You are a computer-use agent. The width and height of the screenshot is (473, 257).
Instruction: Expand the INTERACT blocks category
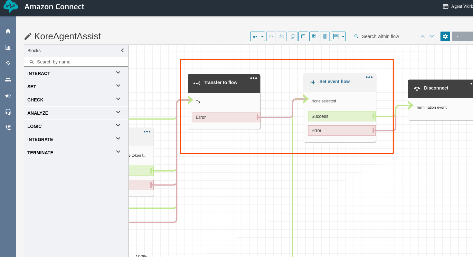pos(118,73)
